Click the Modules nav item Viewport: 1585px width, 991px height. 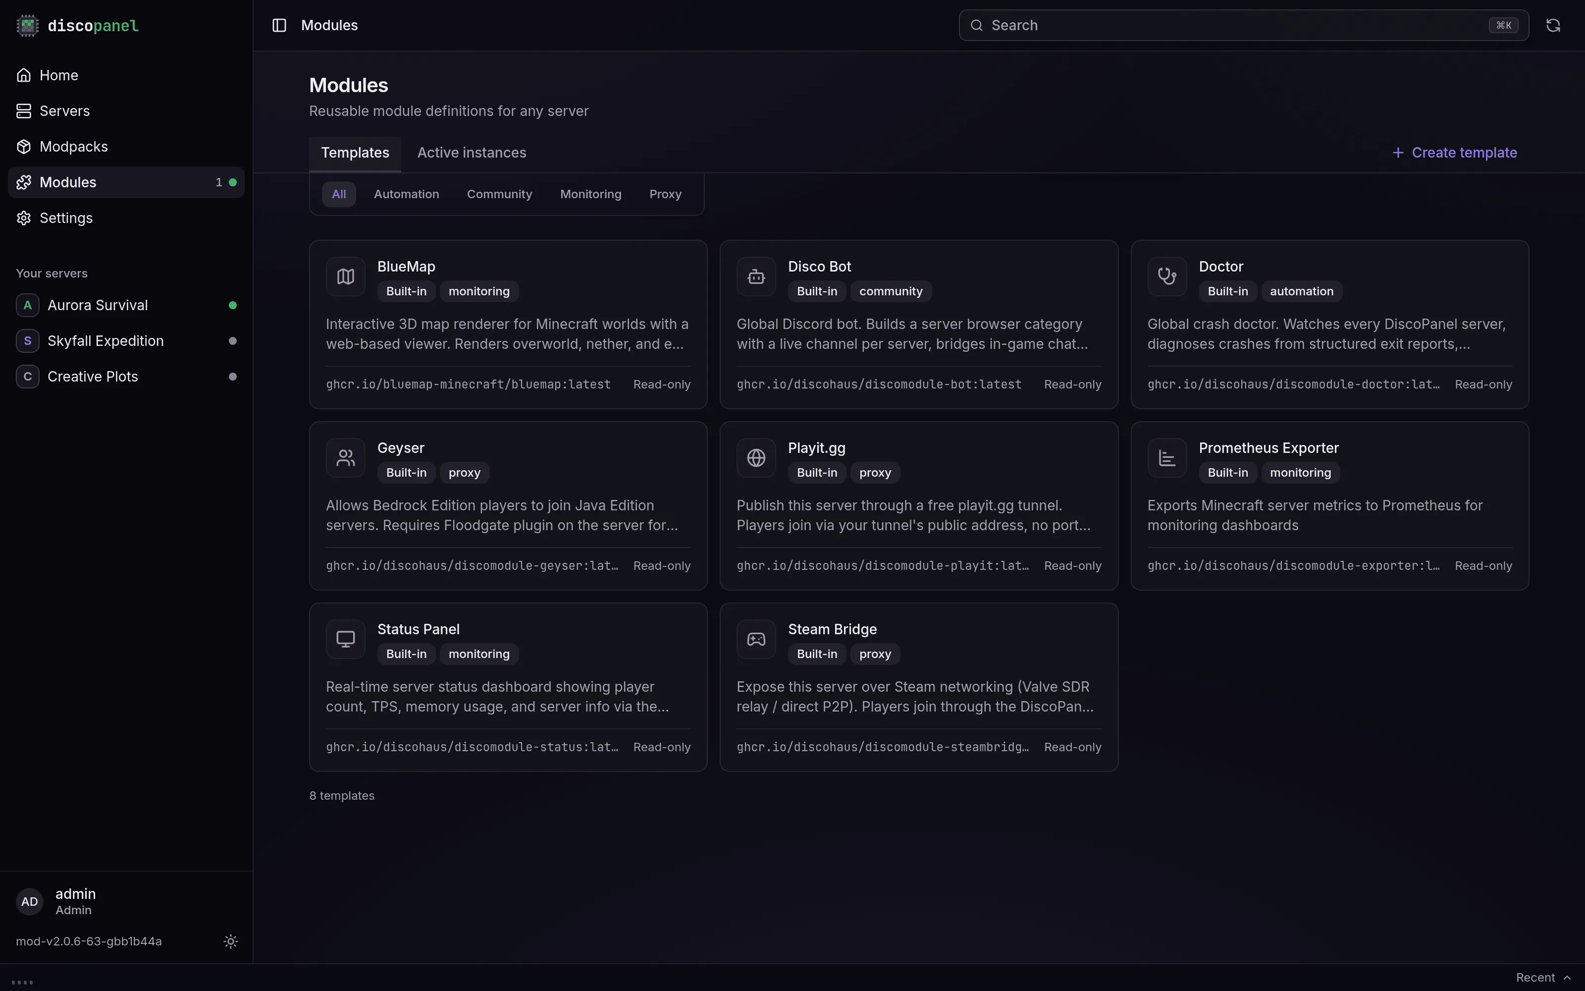tap(126, 182)
